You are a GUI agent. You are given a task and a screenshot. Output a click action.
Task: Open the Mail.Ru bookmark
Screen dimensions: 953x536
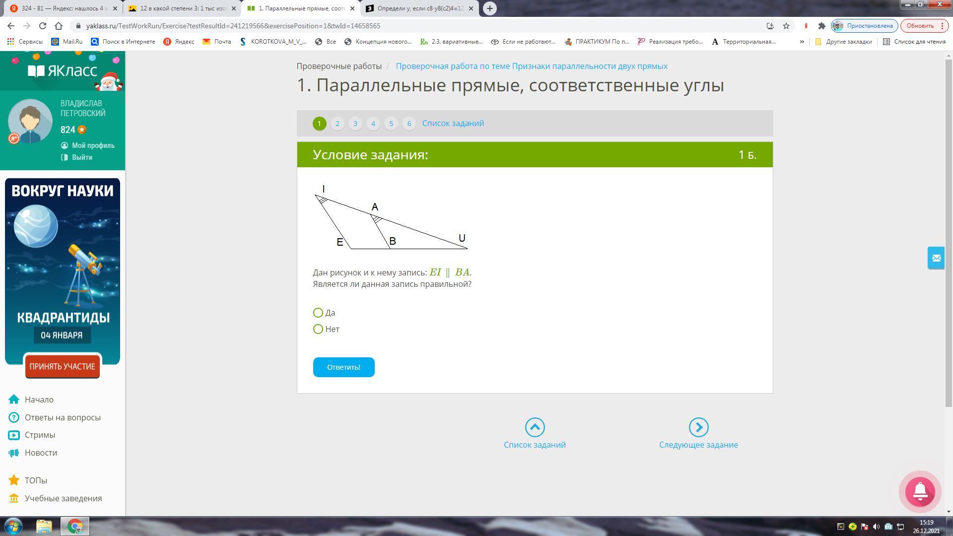[x=67, y=42]
